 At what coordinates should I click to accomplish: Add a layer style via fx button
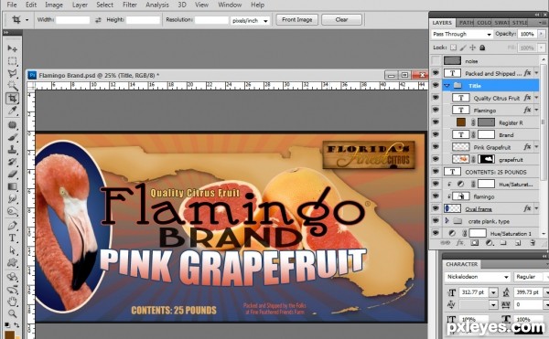point(460,243)
